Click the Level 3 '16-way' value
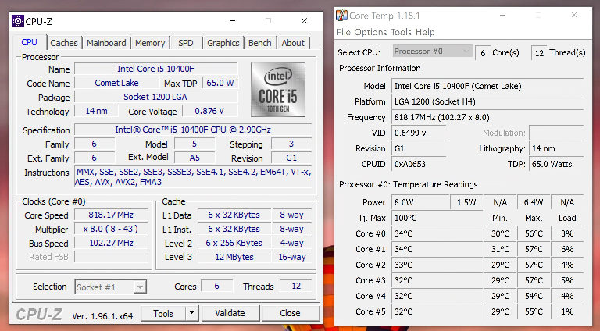 tap(292, 257)
